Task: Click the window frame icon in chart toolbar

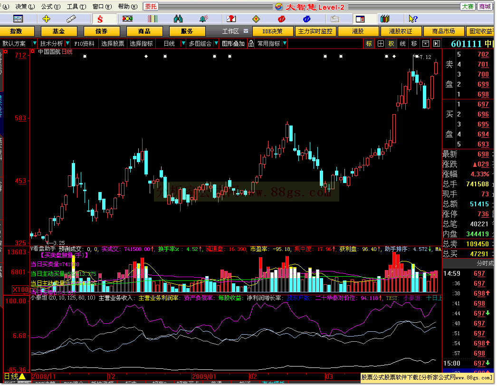Action: (x=426, y=43)
